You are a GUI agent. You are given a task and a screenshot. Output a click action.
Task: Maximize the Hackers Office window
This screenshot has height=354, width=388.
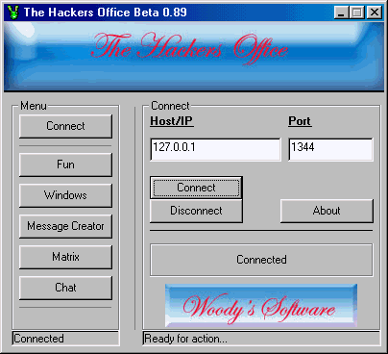tap(357, 13)
